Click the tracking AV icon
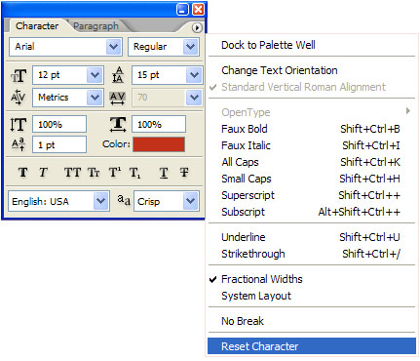This screenshot has height=361, width=420. (117, 98)
